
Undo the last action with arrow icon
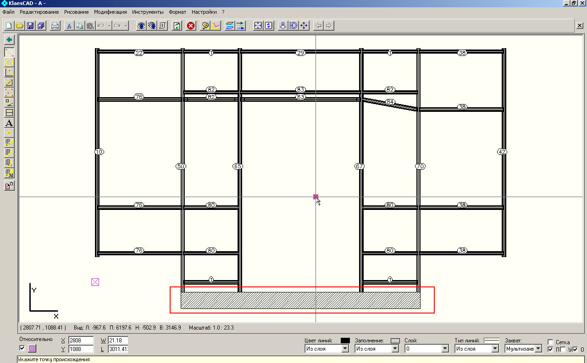pos(101,26)
